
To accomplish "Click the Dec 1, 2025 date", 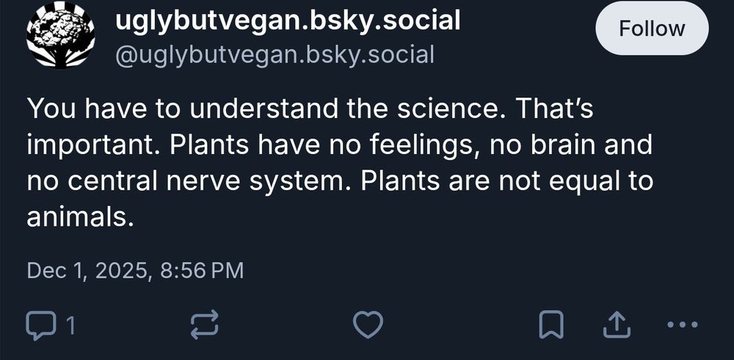I will click(x=88, y=271).
